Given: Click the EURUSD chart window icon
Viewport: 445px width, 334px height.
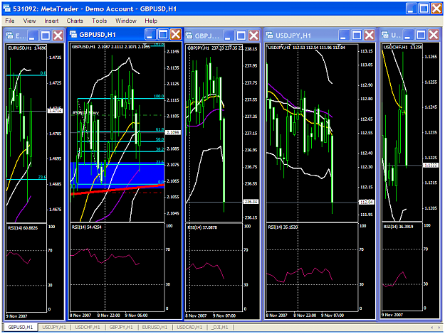Looking at the screenshot, I should point(10,36).
